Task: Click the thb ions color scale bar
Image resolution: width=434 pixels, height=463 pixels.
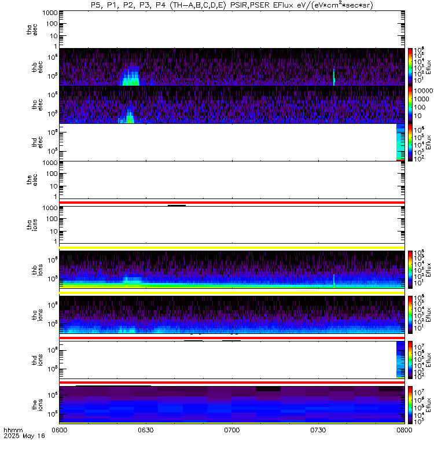Action: click(410, 270)
